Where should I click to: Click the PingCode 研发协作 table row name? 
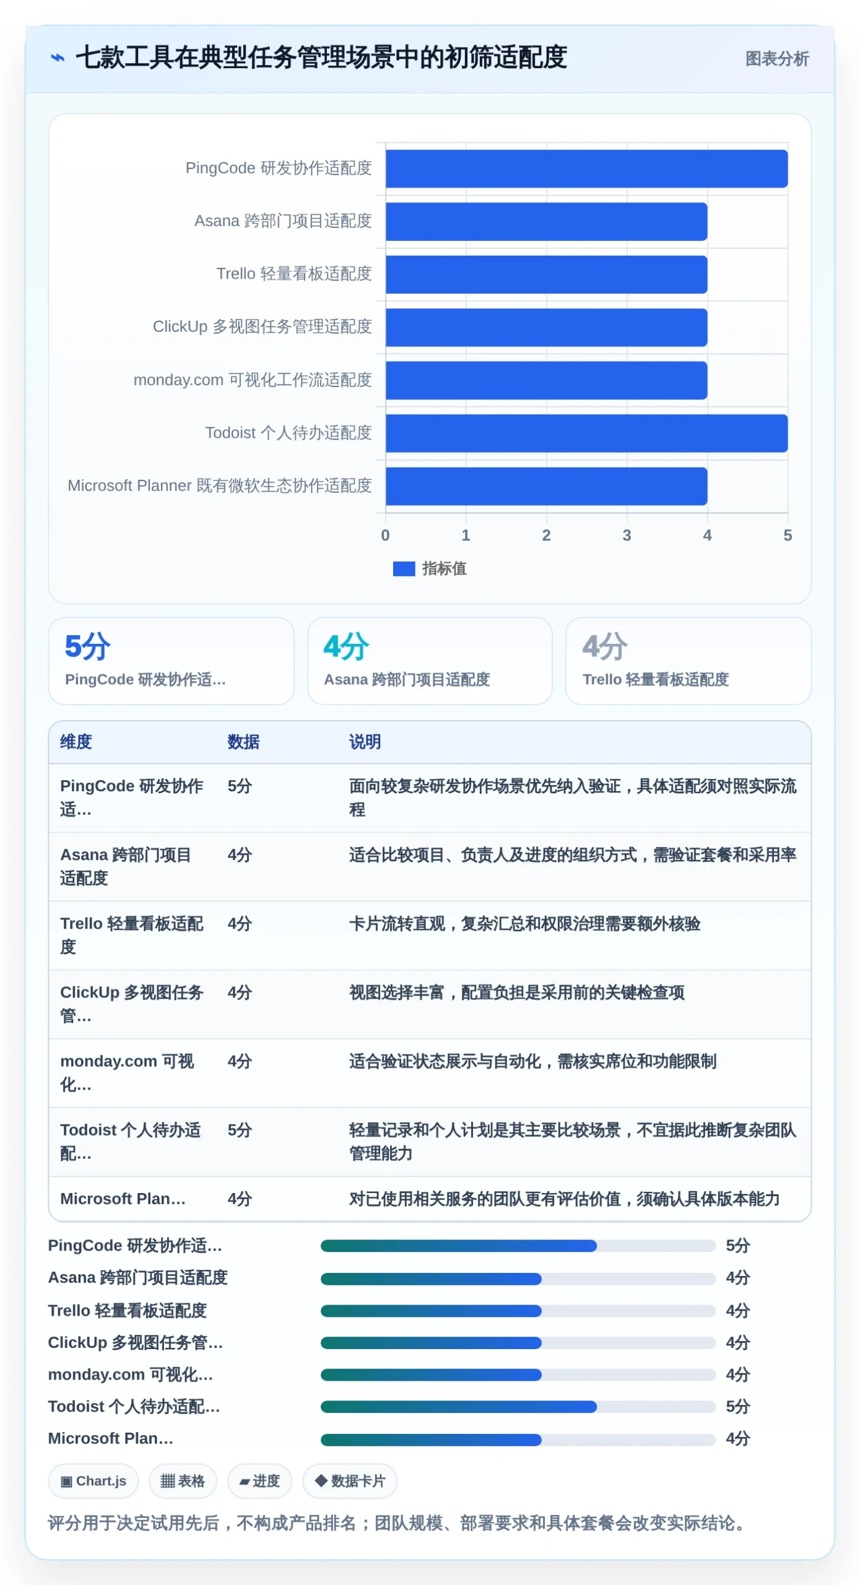coord(132,797)
